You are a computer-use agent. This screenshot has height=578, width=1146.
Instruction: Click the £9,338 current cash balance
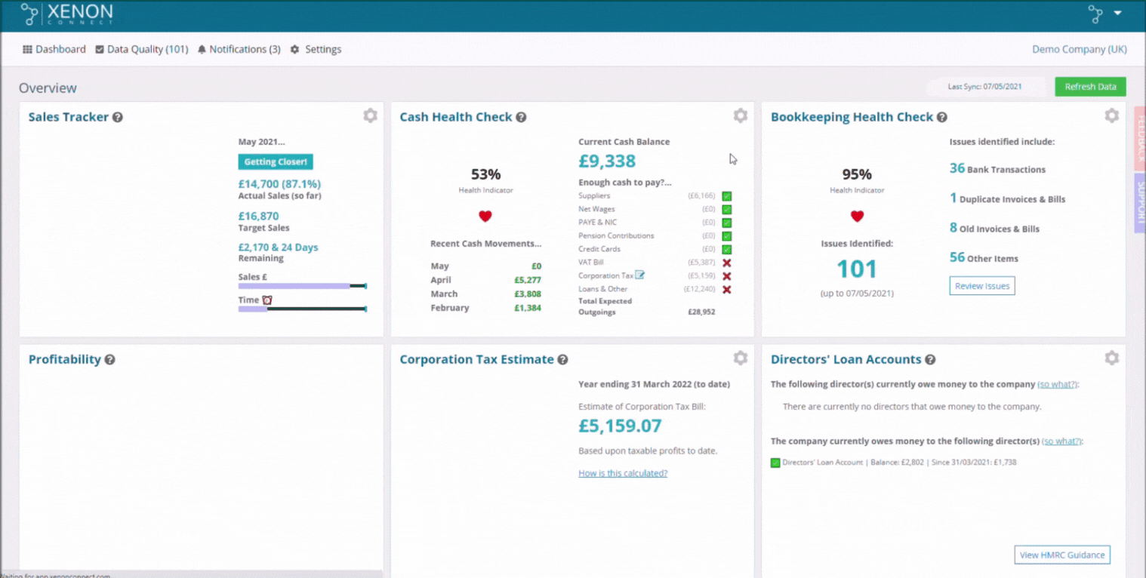point(607,161)
